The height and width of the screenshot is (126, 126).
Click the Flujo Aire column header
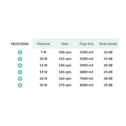[x=86, y=44]
